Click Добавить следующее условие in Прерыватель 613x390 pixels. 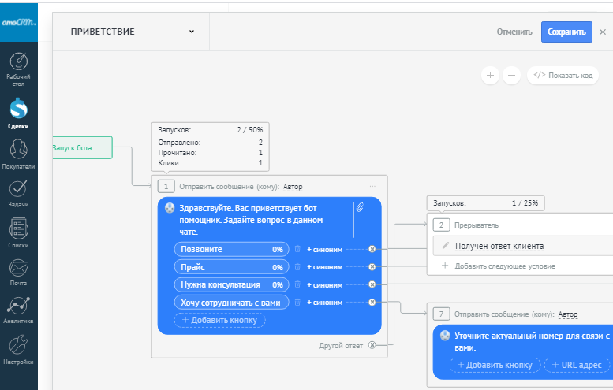coord(504,266)
